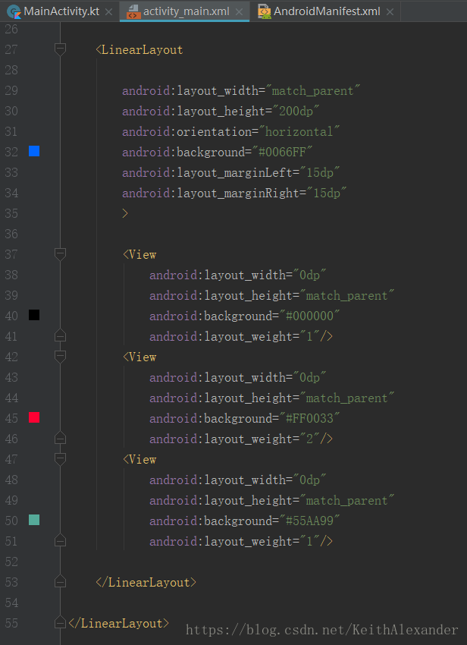
Task: Click line number 32 in the gutter
Action: [11, 152]
